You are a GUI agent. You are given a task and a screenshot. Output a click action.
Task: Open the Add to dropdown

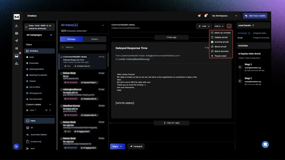(x=219, y=26)
